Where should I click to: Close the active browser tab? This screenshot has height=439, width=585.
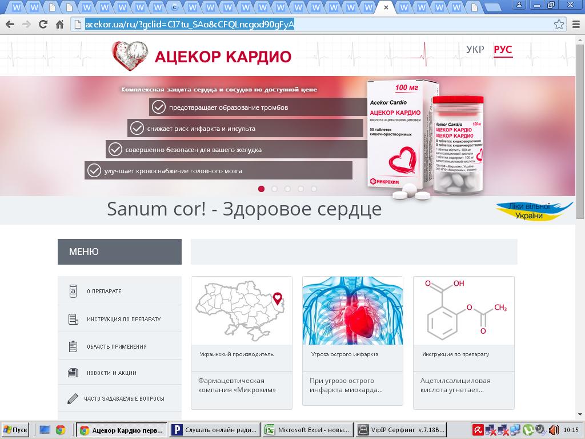386,7
